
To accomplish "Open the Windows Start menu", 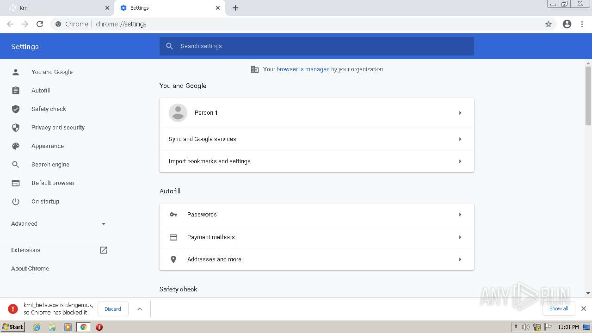I will pyautogui.click(x=13, y=327).
